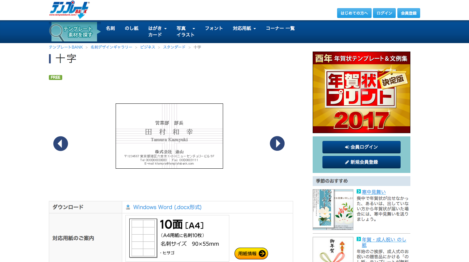Viewport: 469px width, 262px height.
Task: Click the 対応用紙のご案内 table label
Action: pyautogui.click(x=73, y=238)
